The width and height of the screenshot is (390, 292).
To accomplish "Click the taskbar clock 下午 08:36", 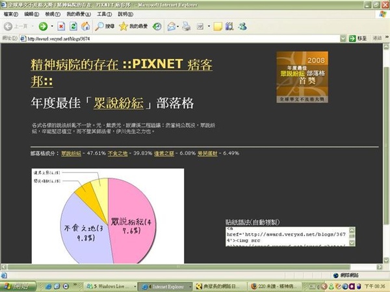I will (376, 286).
